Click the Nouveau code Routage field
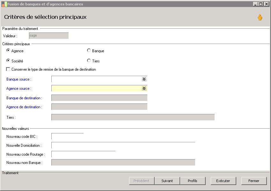The height and width of the screenshot is (191, 271). 83,154
